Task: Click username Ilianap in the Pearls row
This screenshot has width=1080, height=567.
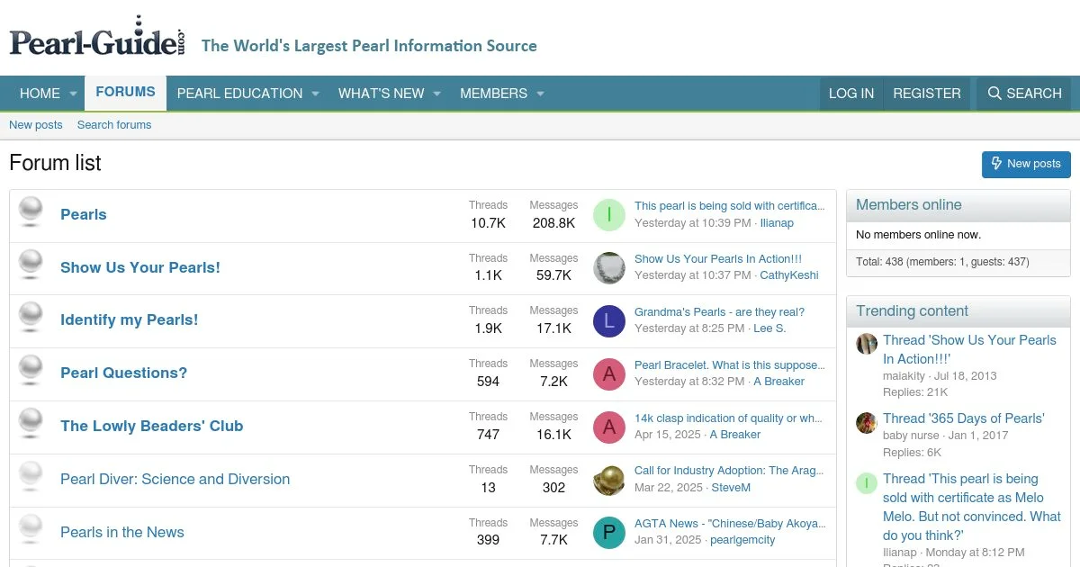Action: click(777, 223)
